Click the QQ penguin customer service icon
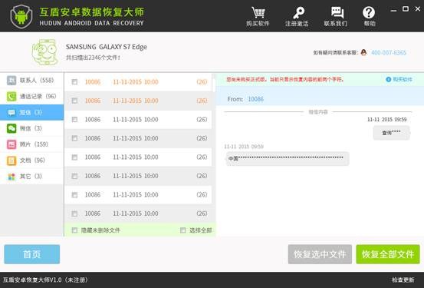The image size is (424, 288). (363, 52)
